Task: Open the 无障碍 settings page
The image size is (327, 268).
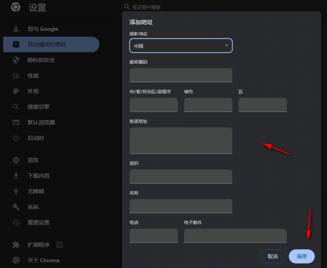Action: click(51, 191)
